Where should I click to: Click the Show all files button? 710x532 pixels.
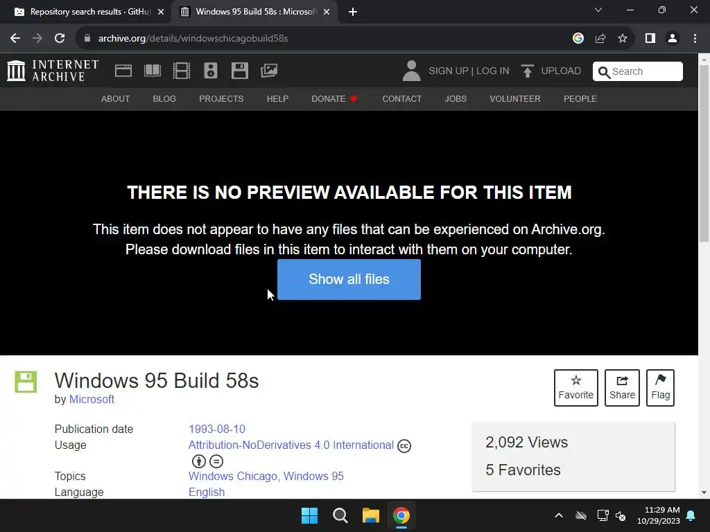(349, 279)
